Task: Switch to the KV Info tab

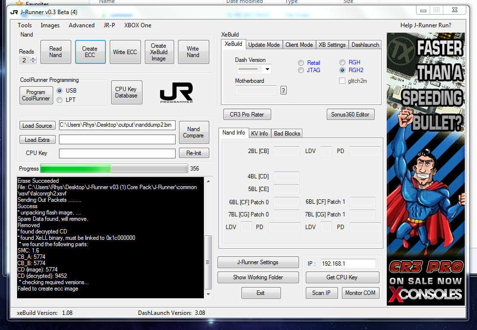Action: [x=259, y=133]
